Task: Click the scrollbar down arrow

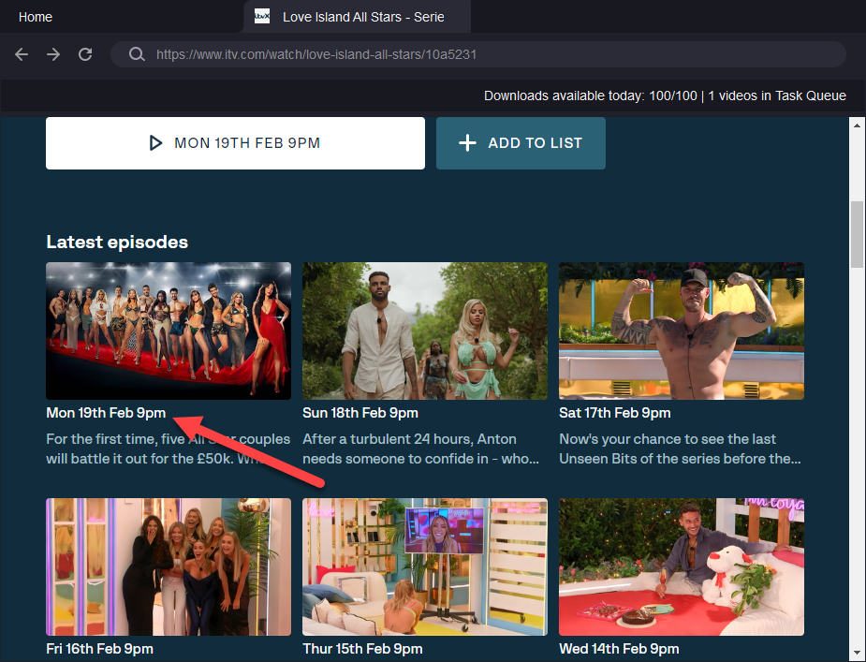Action: coord(857,655)
